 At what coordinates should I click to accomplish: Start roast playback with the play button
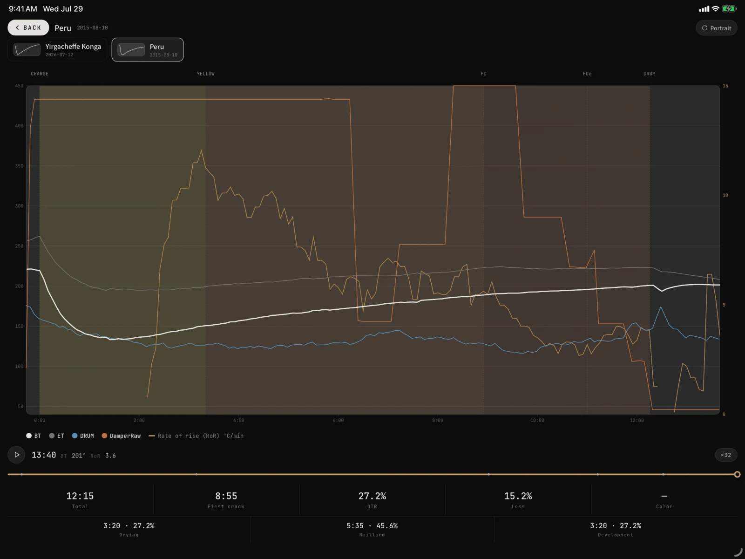[17, 455]
